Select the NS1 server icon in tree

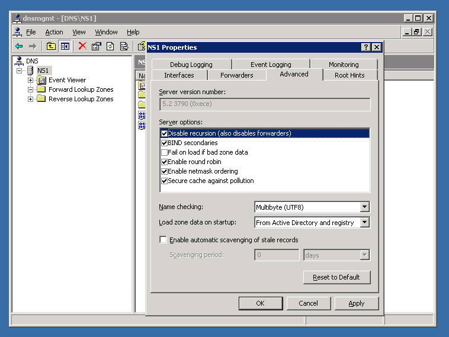30,70
